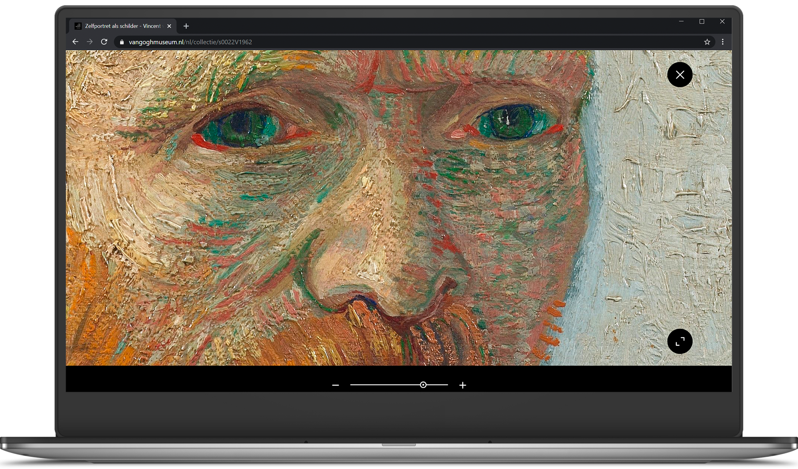Maximize the browser window
798x469 pixels.
click(x=701, y=22)
